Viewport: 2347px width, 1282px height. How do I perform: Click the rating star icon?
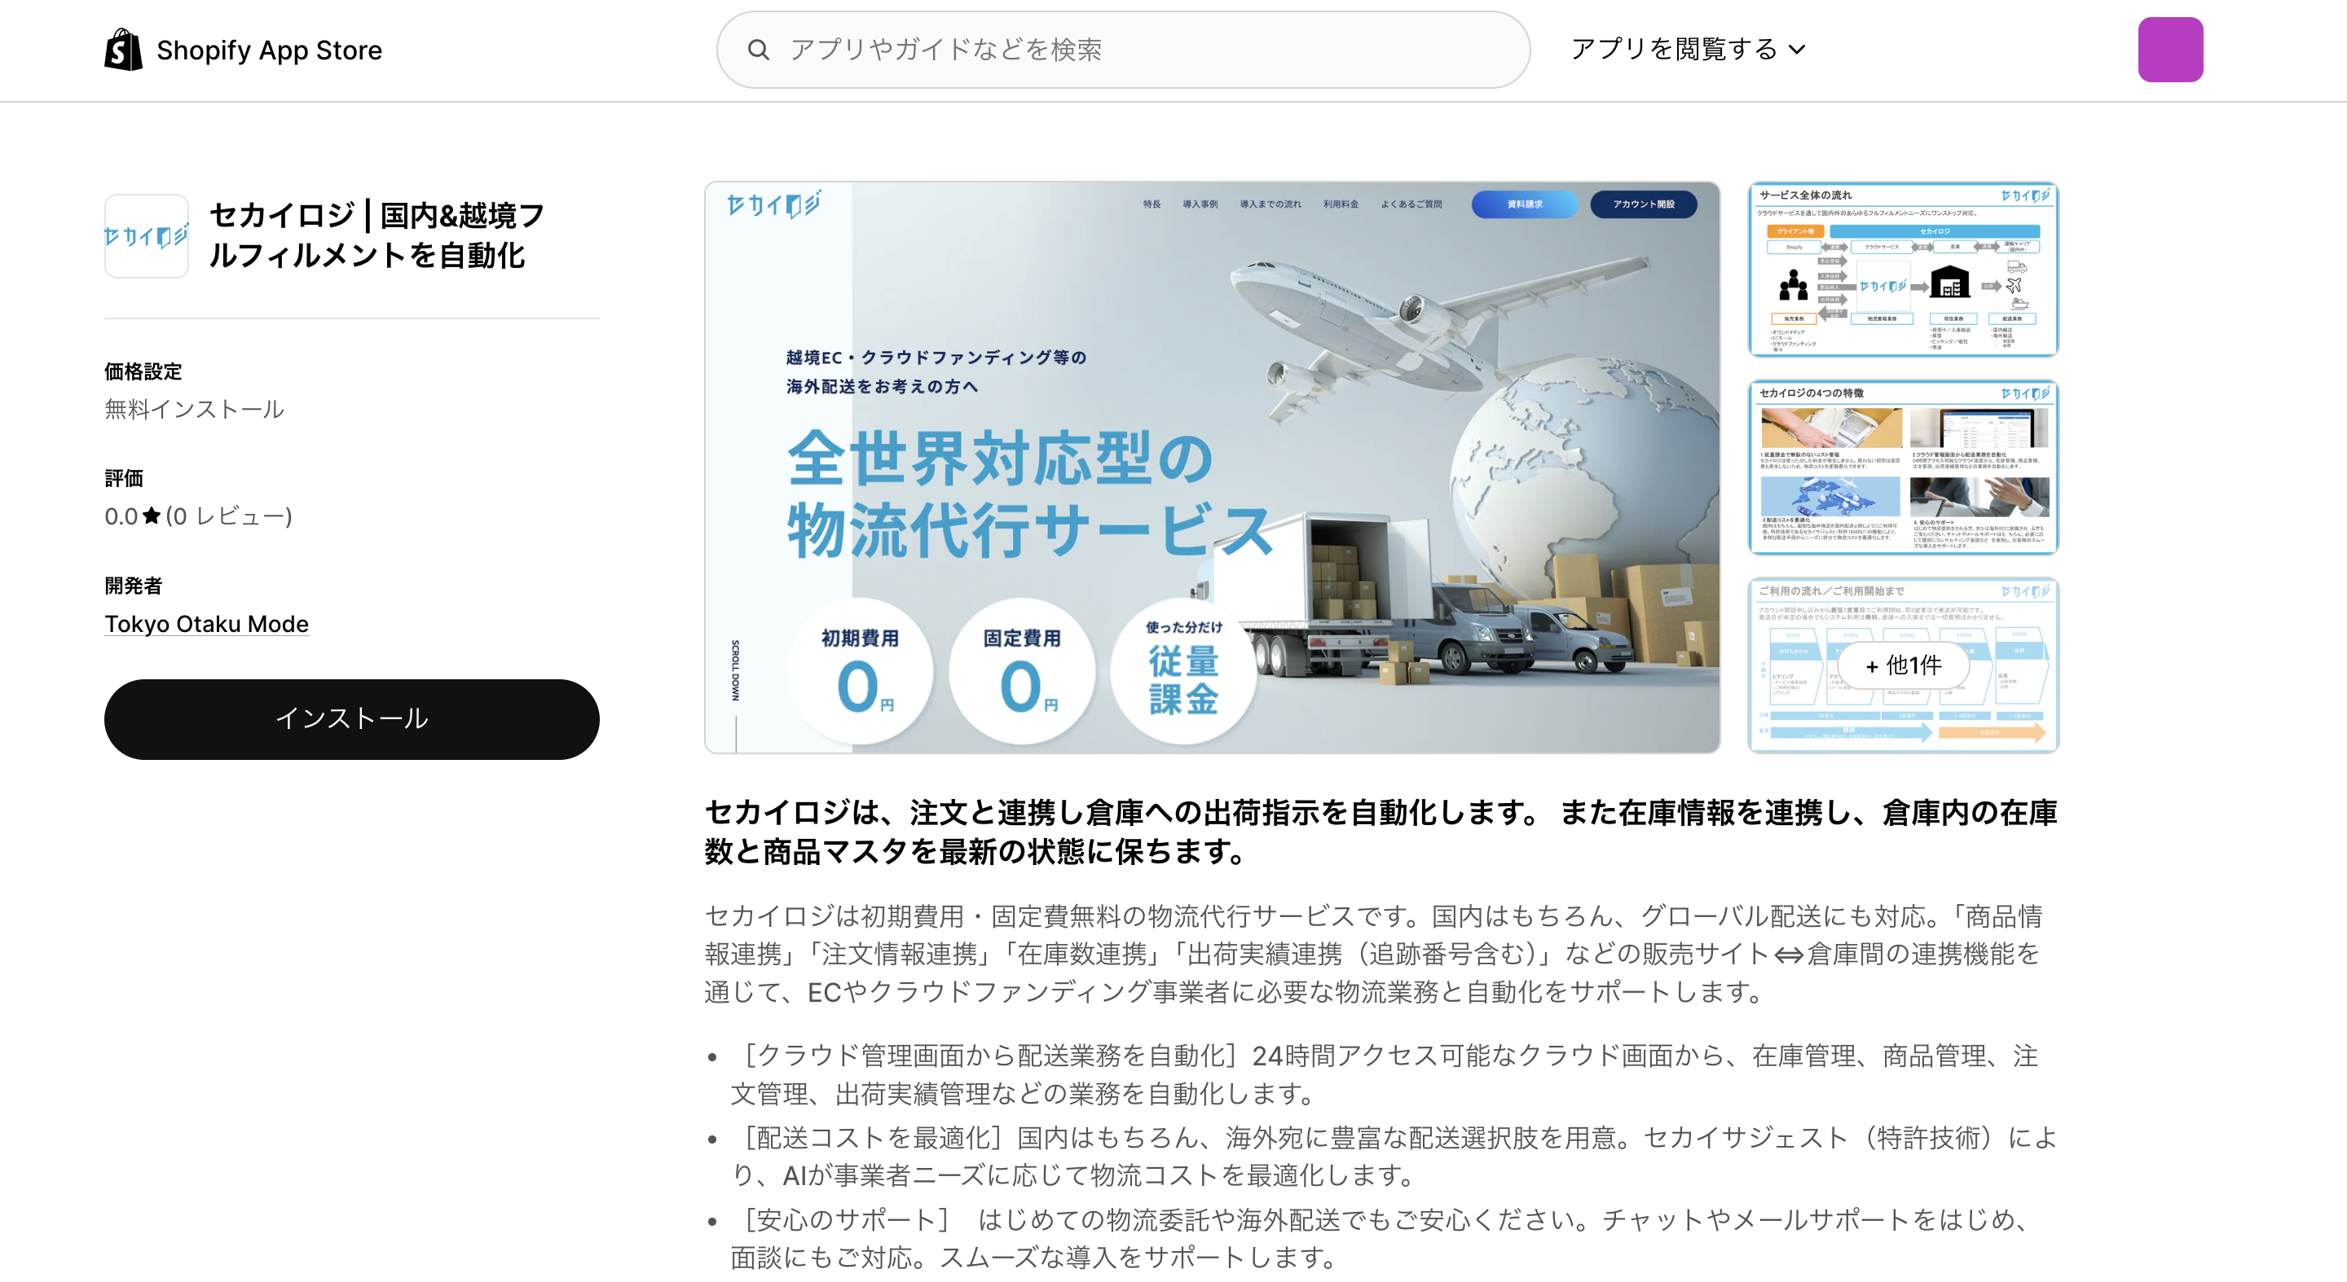click(152, 516)
